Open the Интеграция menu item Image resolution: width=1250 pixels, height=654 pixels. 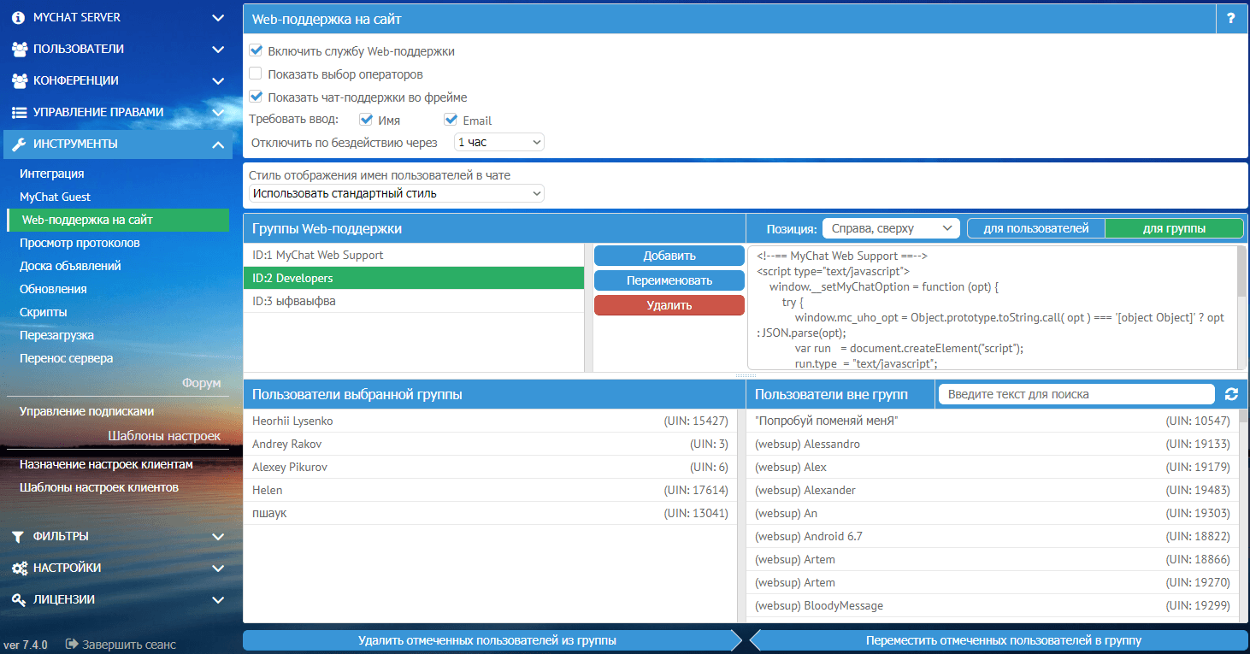[52, 174]
